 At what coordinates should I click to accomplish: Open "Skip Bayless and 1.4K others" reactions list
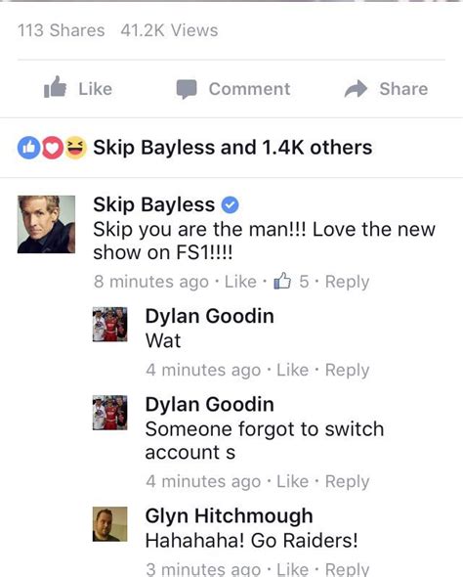232,148
